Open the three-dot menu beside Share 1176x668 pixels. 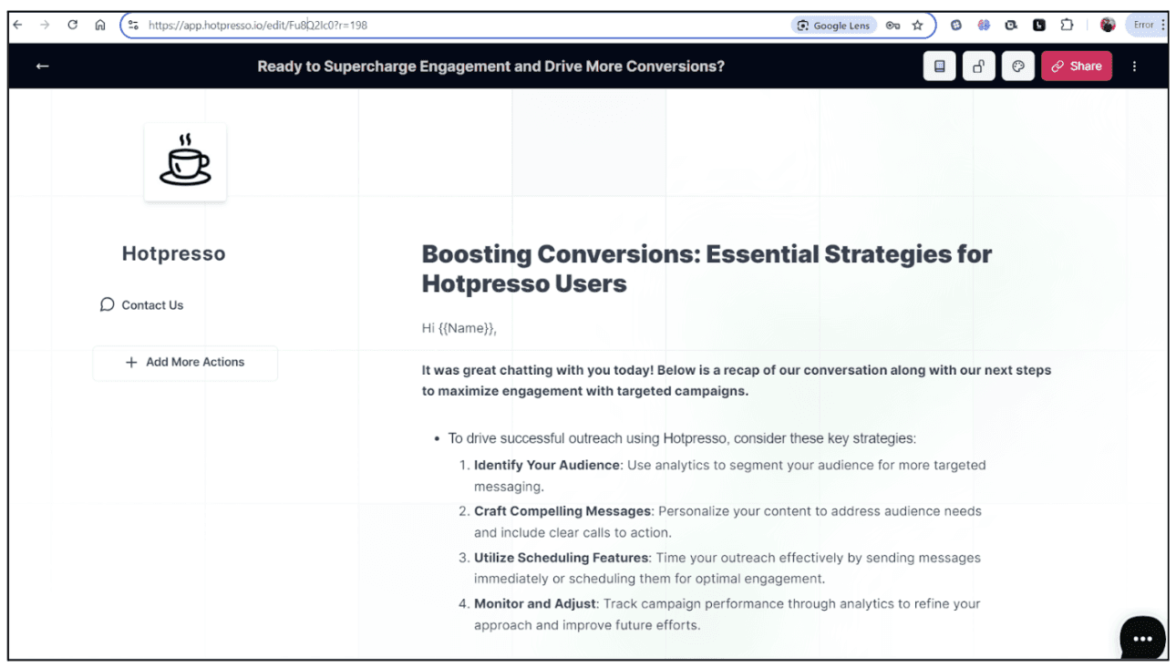[1134, 67]
